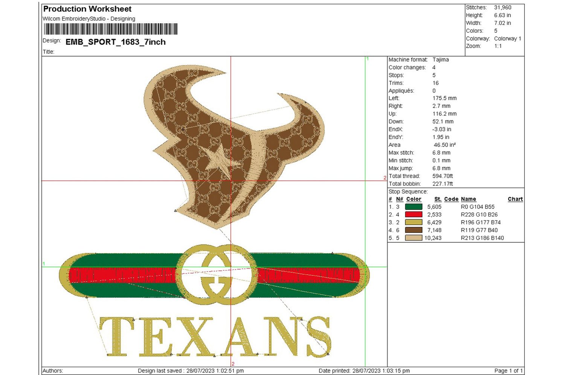
Task: Click the up extent "116.2 mm"
Action: tap(444, 114)
